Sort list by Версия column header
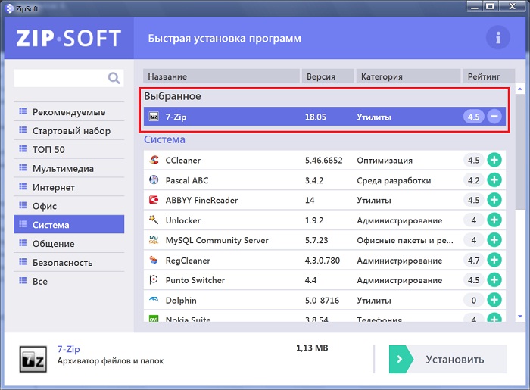The width and height of the screenshot is (530, 390). tap(327, 76)
